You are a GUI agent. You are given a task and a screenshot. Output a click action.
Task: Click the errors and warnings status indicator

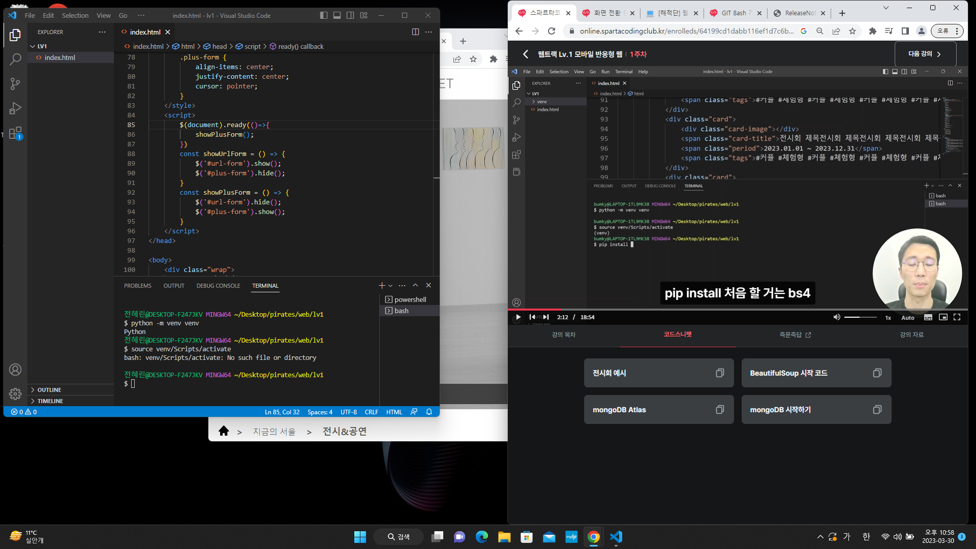pos(24,412)
